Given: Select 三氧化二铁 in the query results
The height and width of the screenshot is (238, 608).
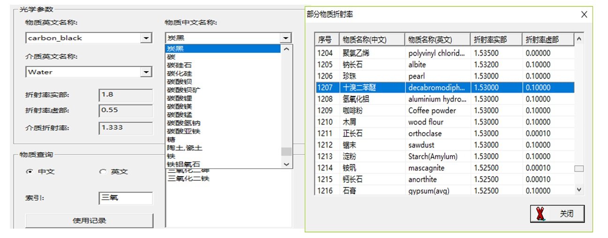Looking at the screenshot, I should pyautogui.click(x=188, y=178).
